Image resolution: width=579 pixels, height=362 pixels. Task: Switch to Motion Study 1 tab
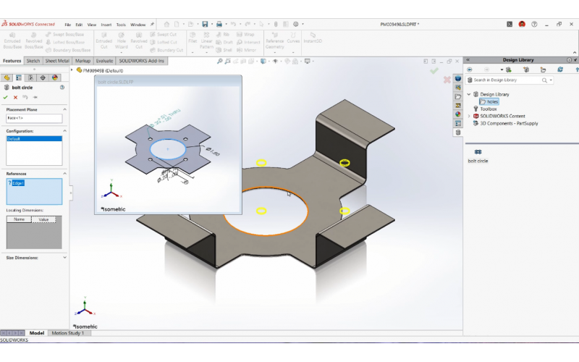(68, 333)
